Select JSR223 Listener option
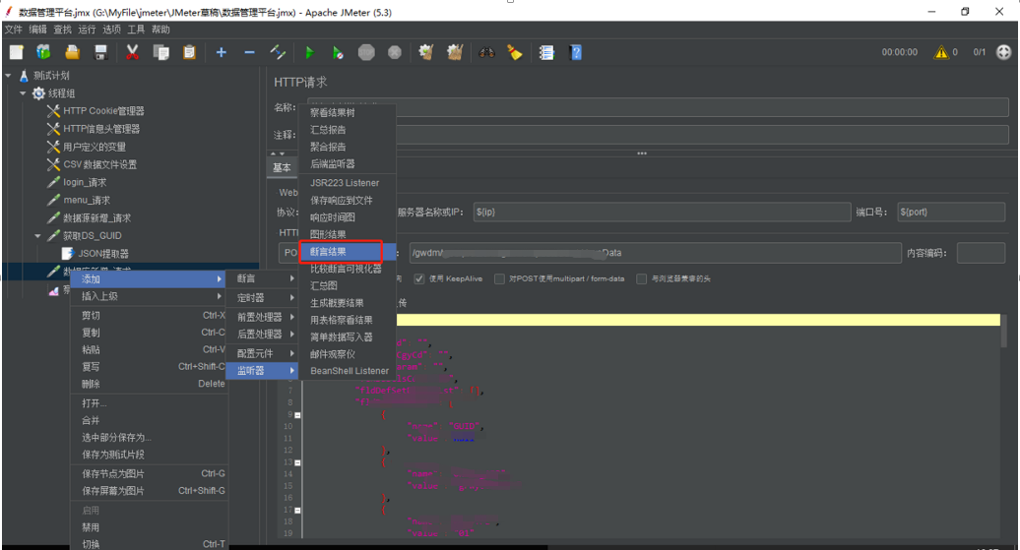This screenshot has width=1020, height=550. pos(347,183)
